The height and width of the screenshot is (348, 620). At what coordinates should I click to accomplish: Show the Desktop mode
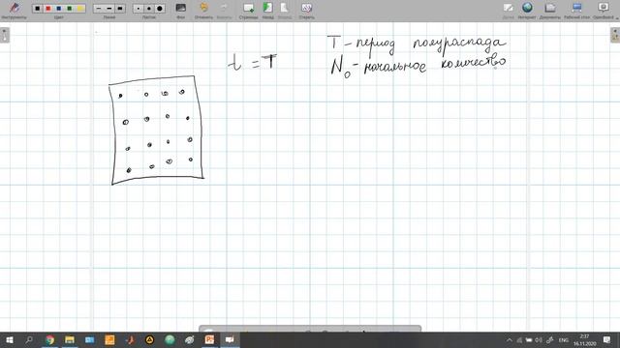[576, 10]
